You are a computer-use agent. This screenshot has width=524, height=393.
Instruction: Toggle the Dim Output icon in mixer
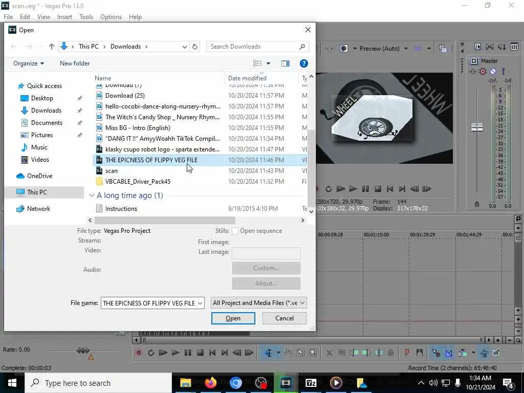502,47
